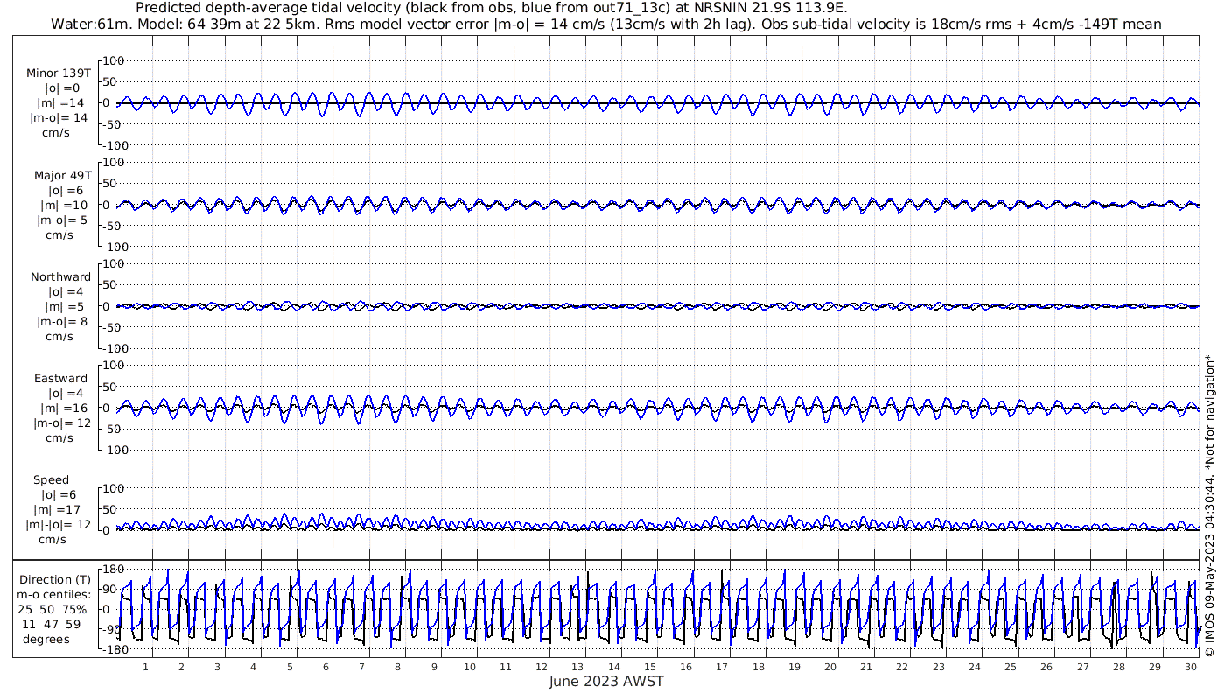The height and width of the screenshot is (700, 1225).
Task: Click the 'm-o centiles:' text
Action: 54,595
